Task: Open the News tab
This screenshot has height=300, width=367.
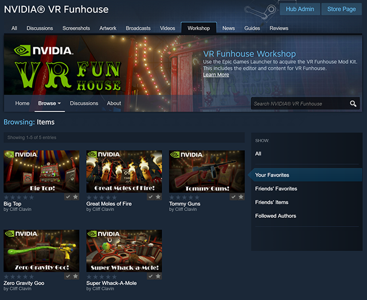Action: click(229, 28)
